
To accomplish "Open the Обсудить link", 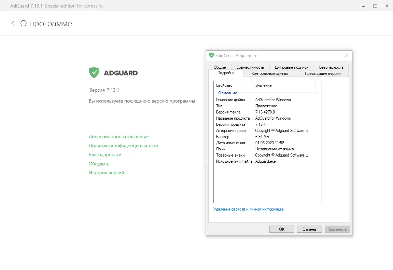I will [x=98, y=164].
